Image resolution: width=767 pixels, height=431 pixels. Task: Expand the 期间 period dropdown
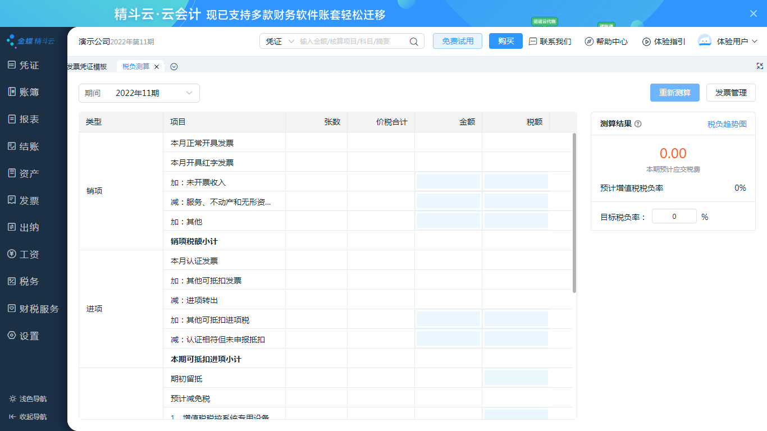click(189, 93)
